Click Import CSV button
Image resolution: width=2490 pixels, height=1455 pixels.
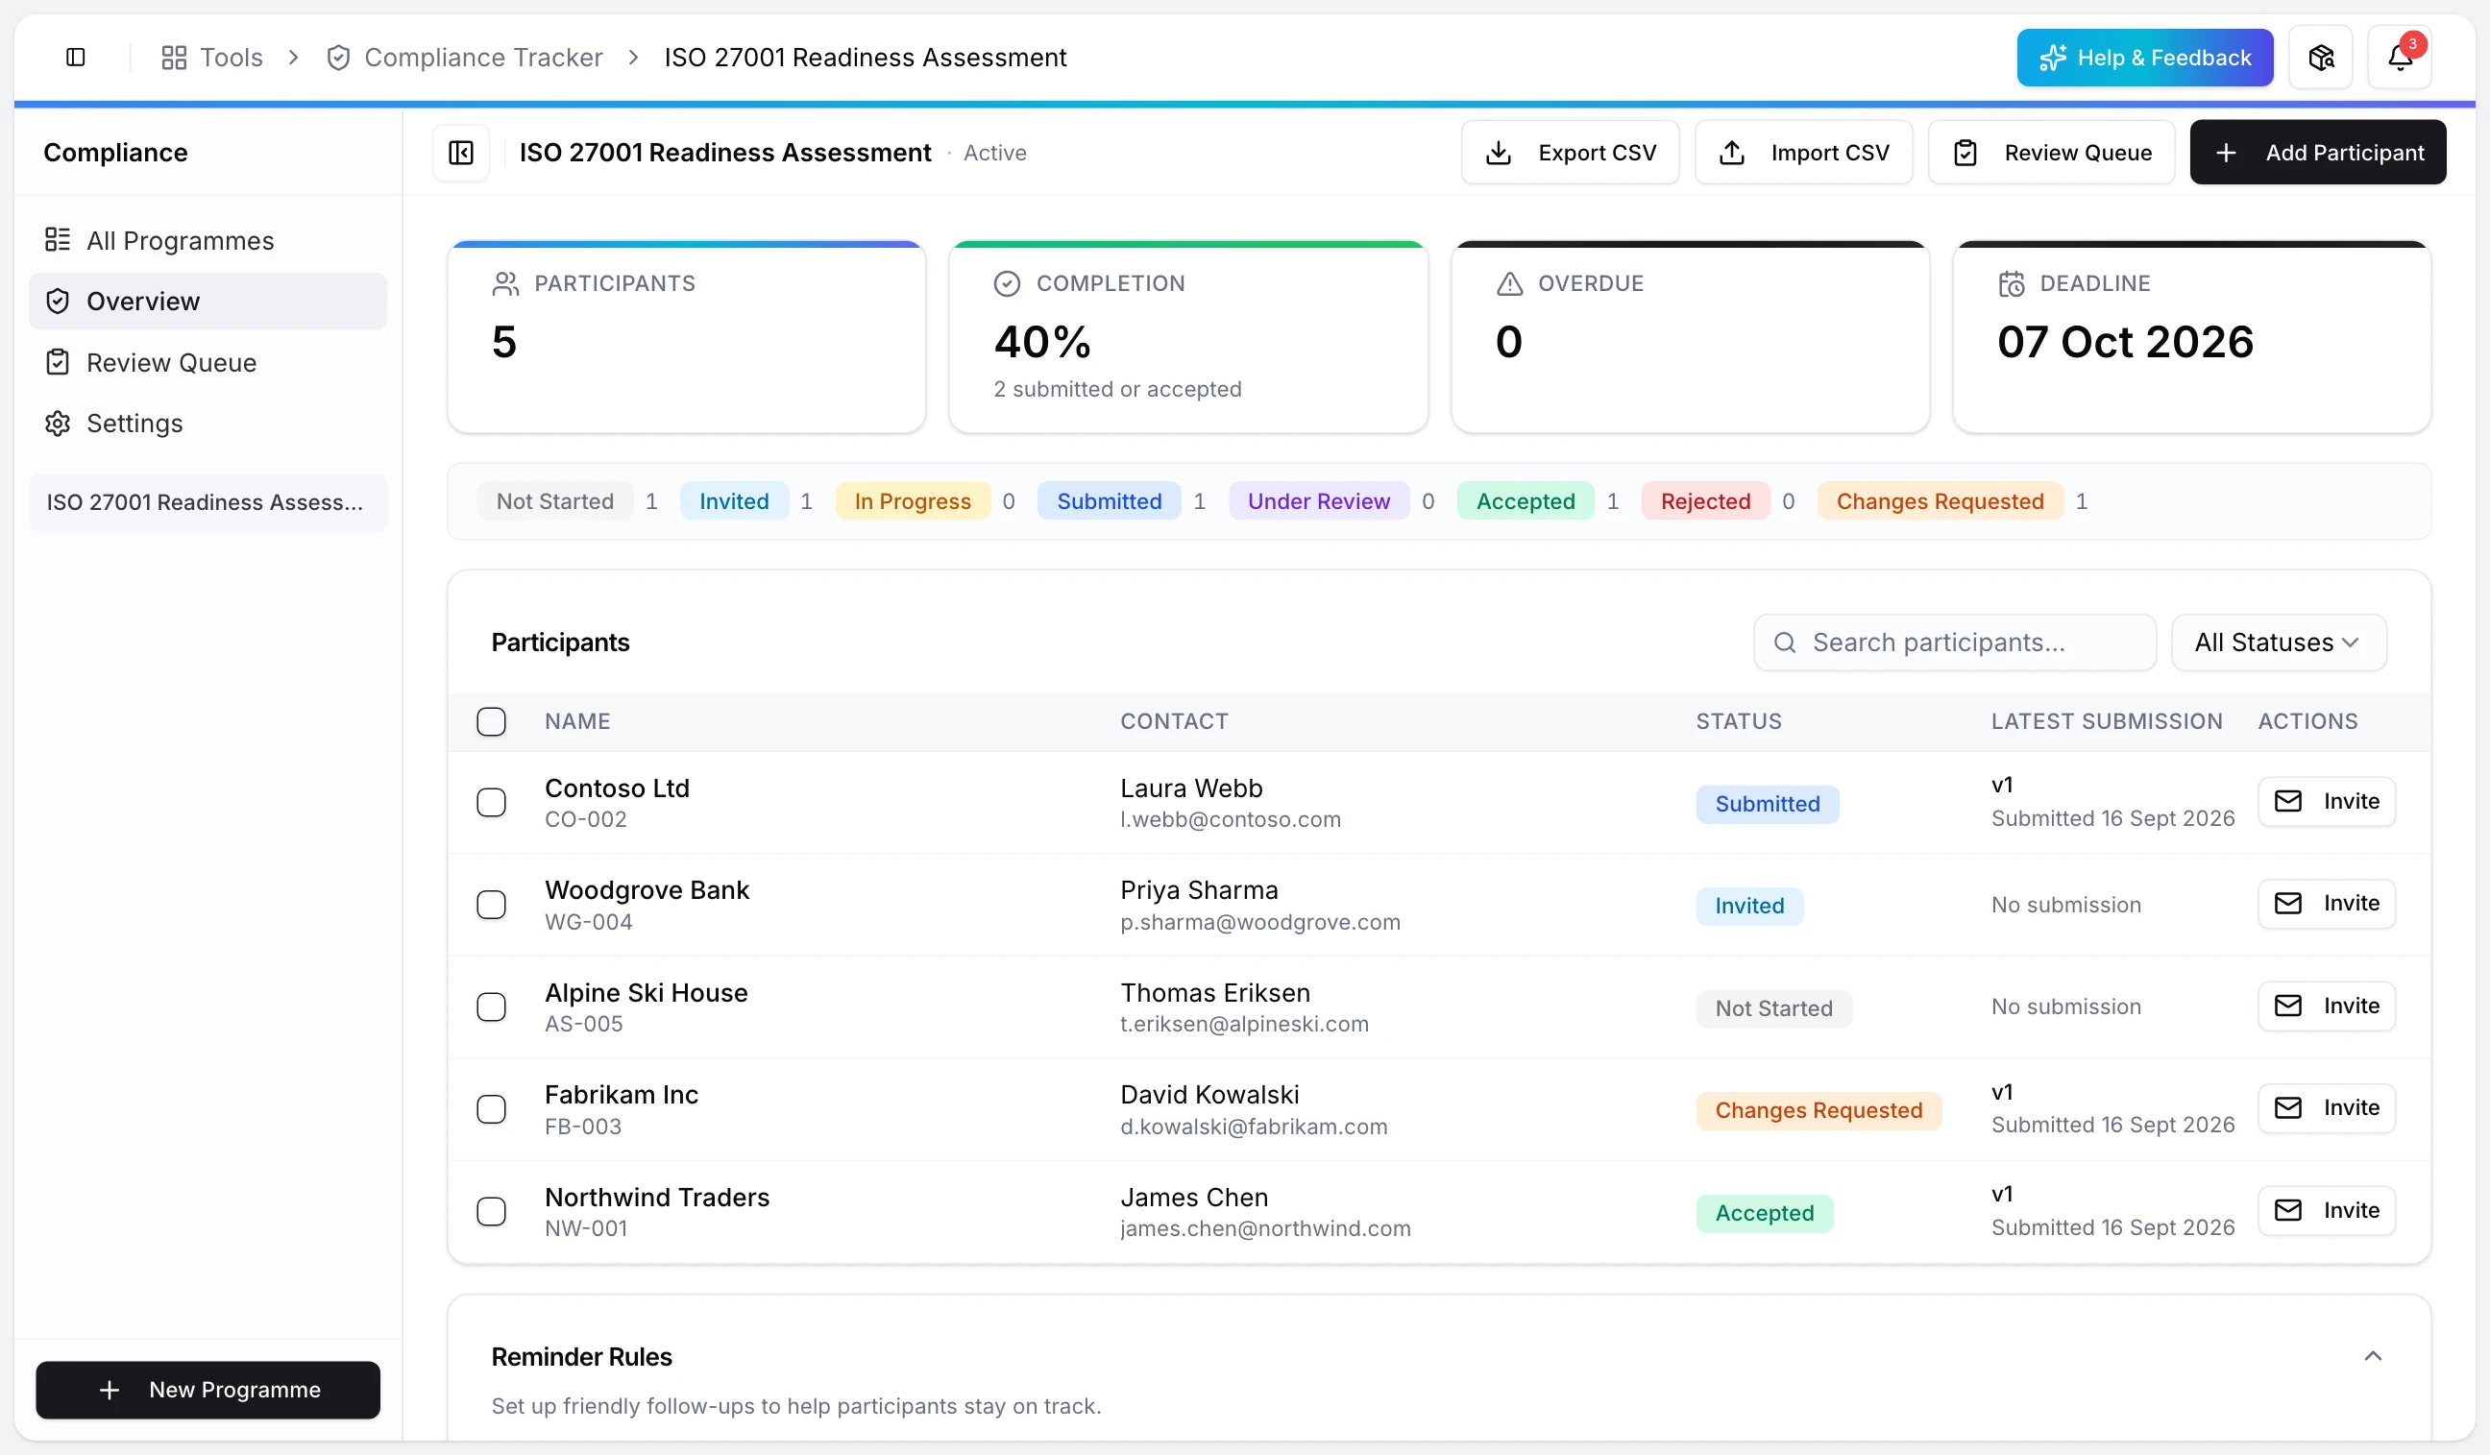coord(1803,152)
